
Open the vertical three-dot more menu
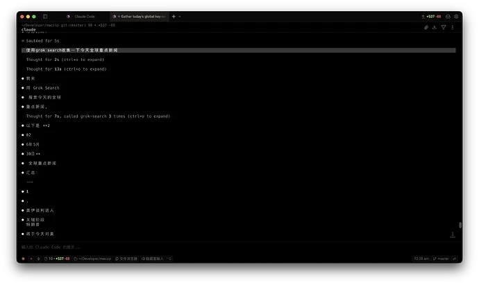pyautogui.click(x=453, y=28)
